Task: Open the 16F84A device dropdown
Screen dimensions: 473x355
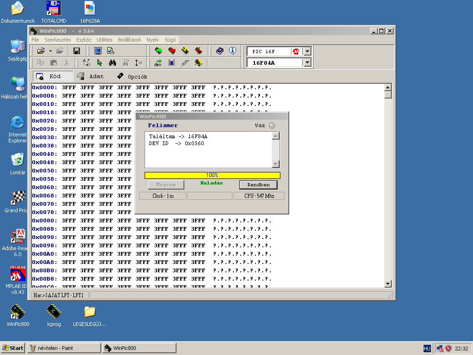Action: point(307,62)
